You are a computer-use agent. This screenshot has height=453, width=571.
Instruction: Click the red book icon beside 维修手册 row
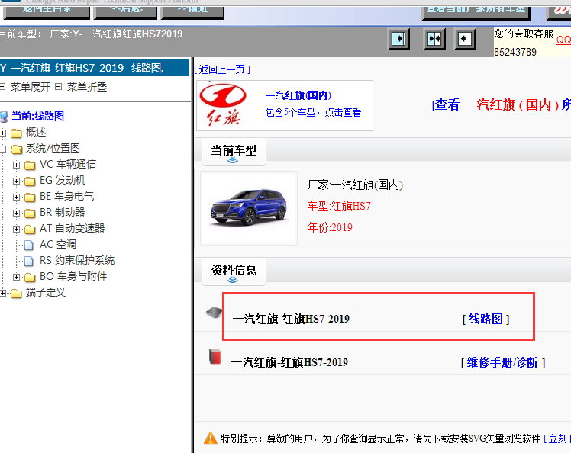[x=215, y=357]
